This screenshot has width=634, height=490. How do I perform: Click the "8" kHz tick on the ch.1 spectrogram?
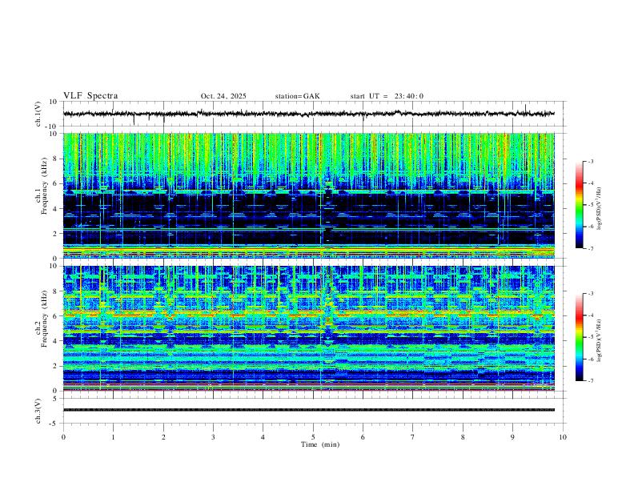(x=56, y=159)
